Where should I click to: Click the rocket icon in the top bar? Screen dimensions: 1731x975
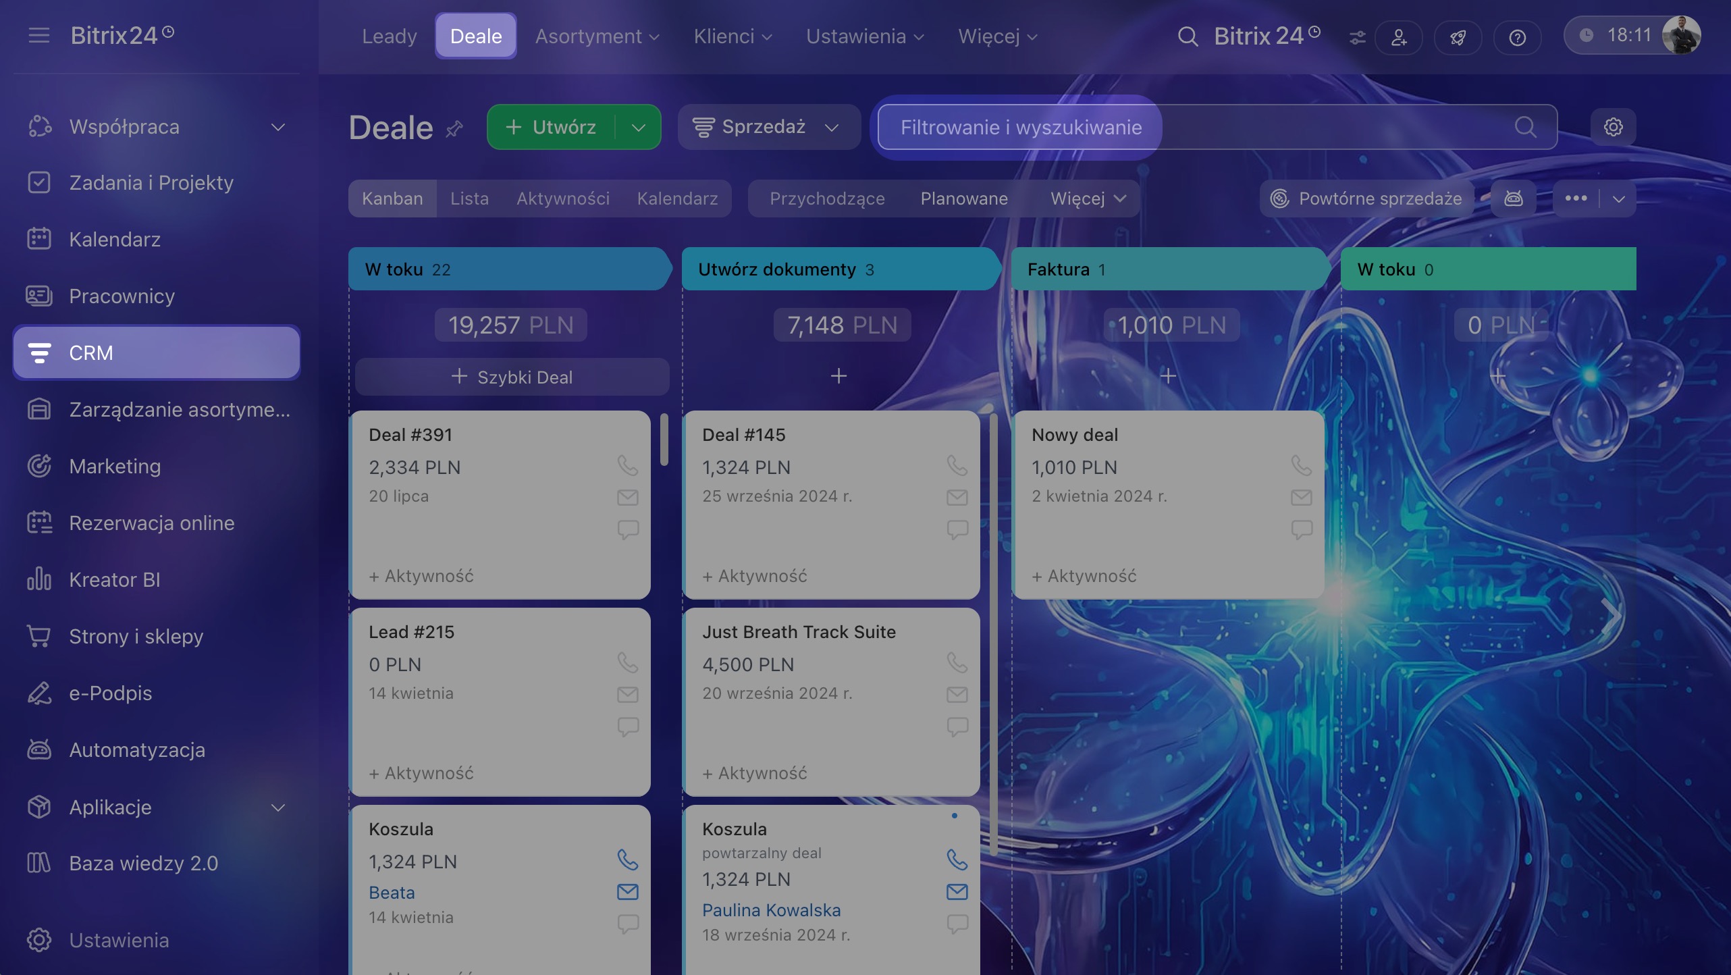1458,38
